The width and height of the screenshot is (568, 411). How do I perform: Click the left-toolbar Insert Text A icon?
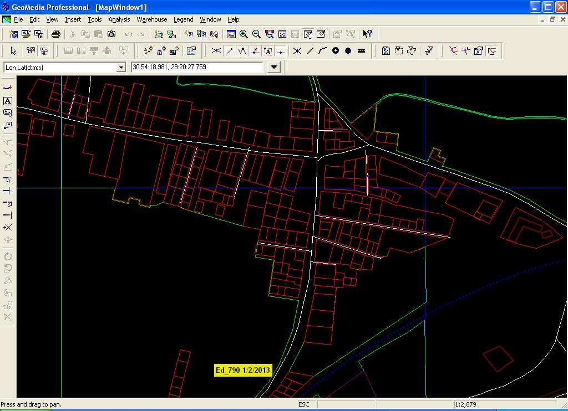pos(8,101)
